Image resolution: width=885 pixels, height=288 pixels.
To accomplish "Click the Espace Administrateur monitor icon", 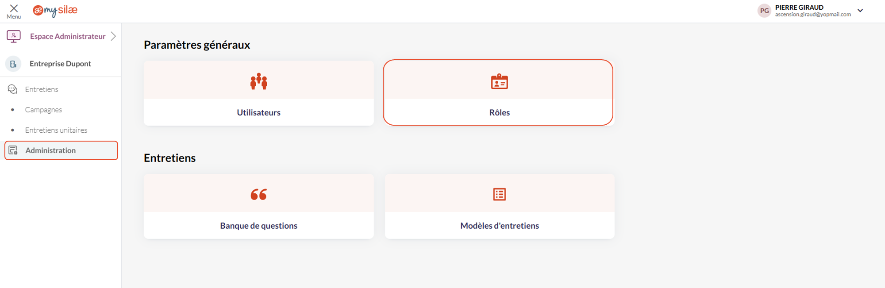I will [14, 36].
